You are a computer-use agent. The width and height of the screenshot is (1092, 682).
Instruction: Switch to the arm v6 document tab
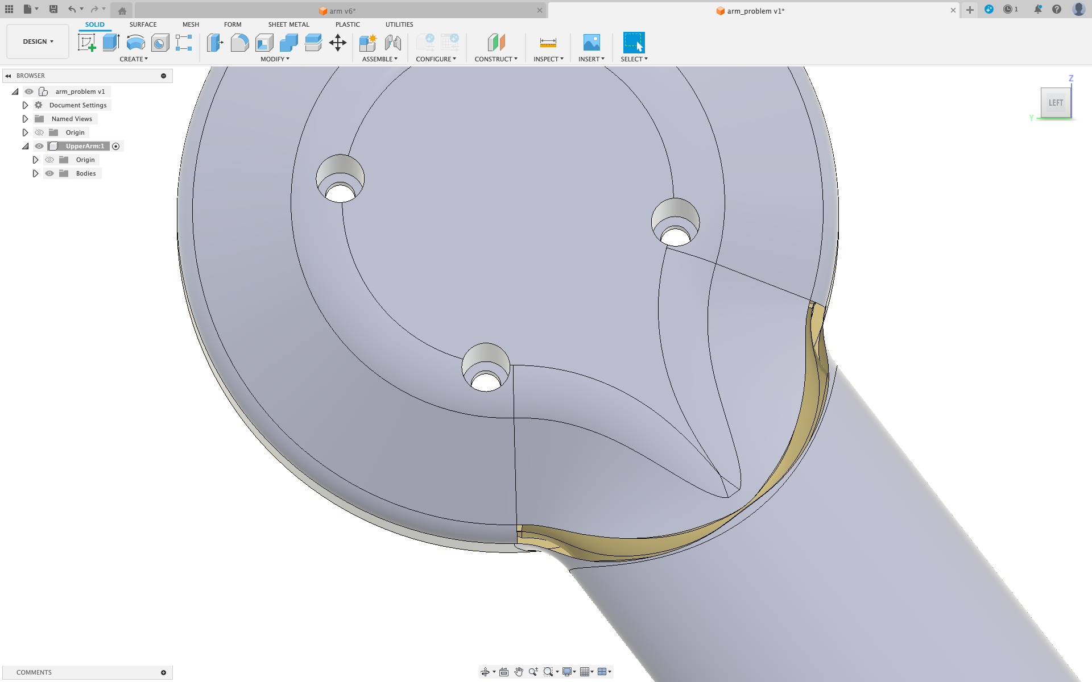(341, 11)
